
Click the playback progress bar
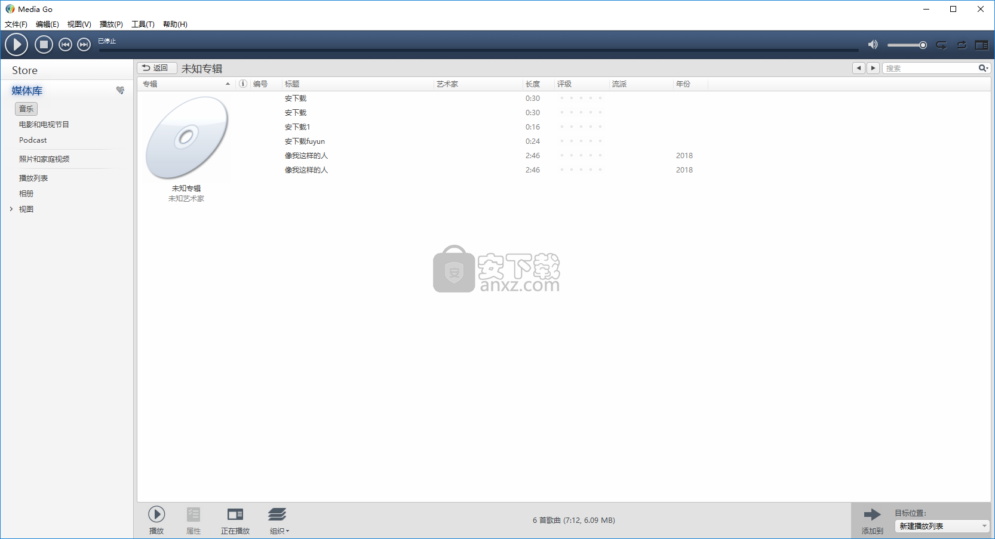[x=478, y=50]
